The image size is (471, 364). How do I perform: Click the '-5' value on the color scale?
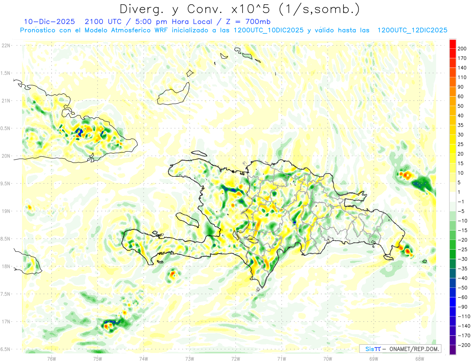click(x=461, y=211)
